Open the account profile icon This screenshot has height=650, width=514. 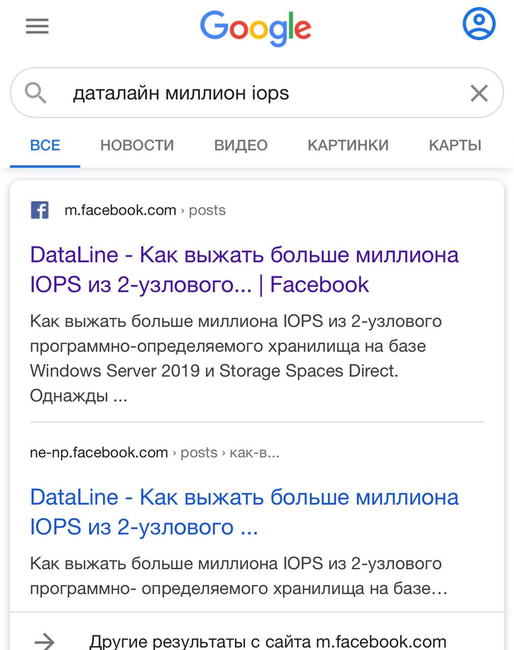tap(478, 24)
